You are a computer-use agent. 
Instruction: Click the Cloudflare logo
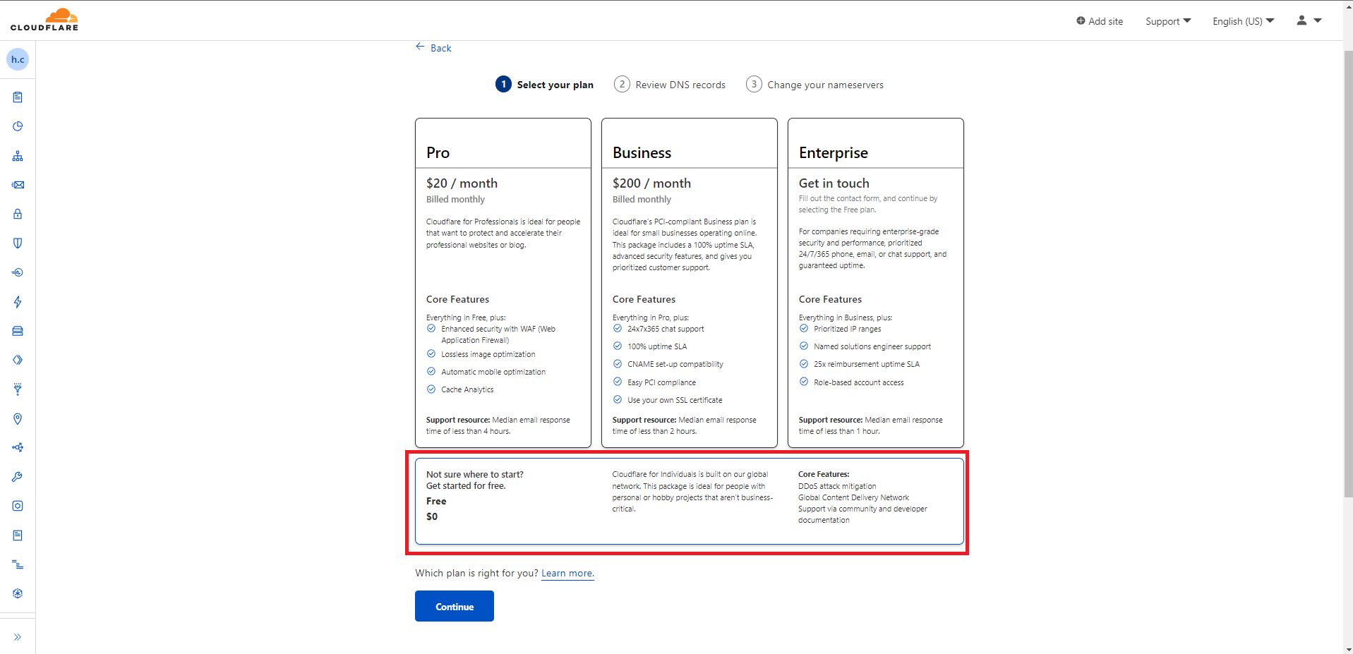[x=44, y=20]
